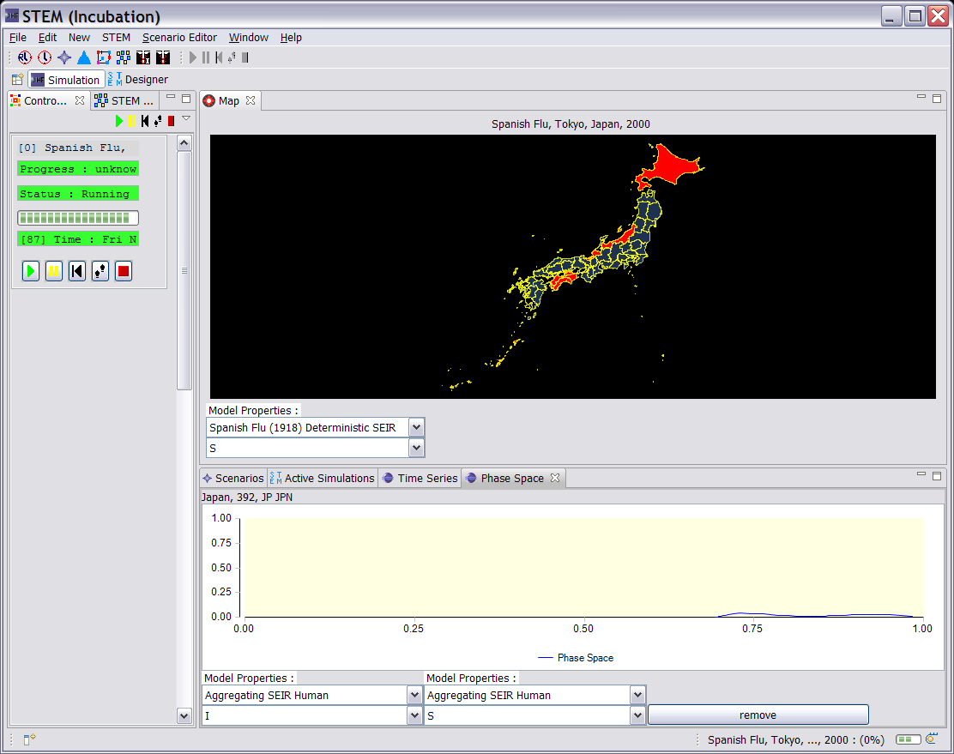The image size is (954, 754).
Task: Click the remove button in Phase Space
Action: click(758, 715)
